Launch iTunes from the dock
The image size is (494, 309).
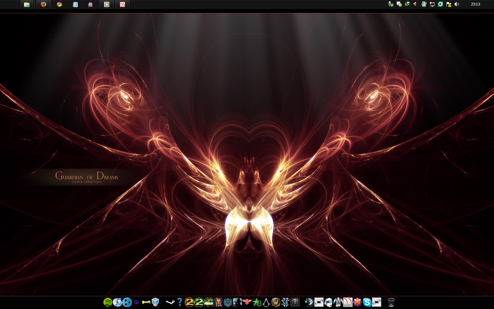pyautogui.click(x=117, y=302)
